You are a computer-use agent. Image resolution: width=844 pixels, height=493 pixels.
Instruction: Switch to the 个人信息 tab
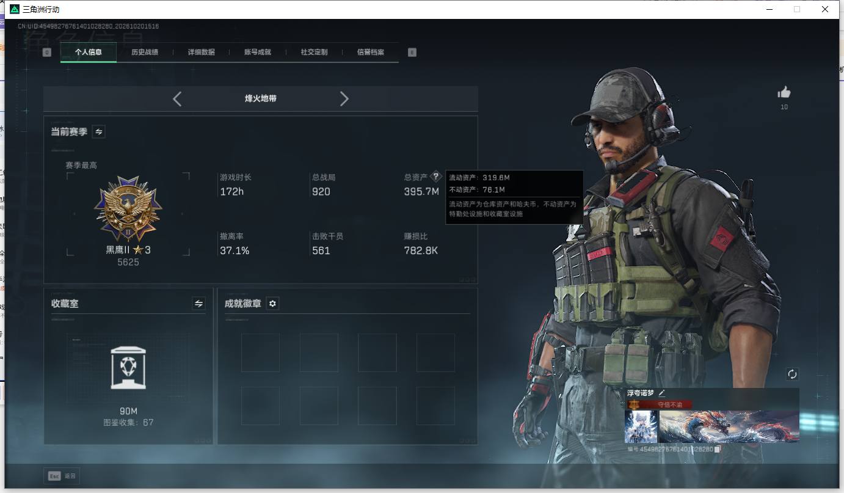pos(89,52)
